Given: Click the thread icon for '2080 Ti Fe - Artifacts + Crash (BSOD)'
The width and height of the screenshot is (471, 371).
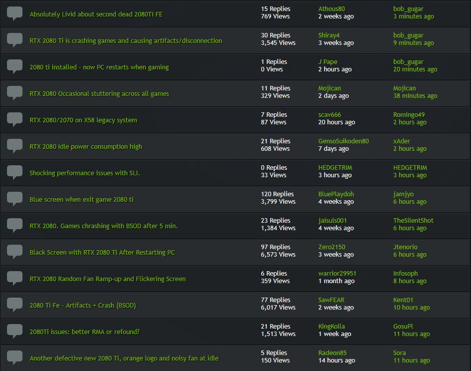Looking at the screenshot, I should 14,305.
